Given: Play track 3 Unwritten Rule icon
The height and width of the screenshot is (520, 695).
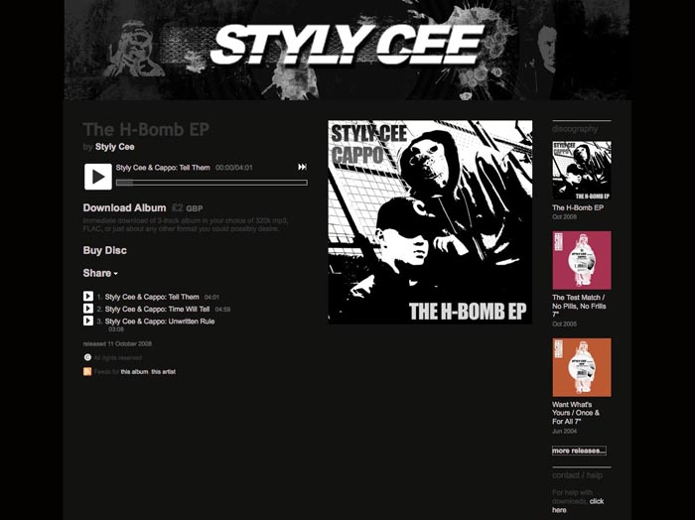Looking at the screenshot, I should click(88, 321).
